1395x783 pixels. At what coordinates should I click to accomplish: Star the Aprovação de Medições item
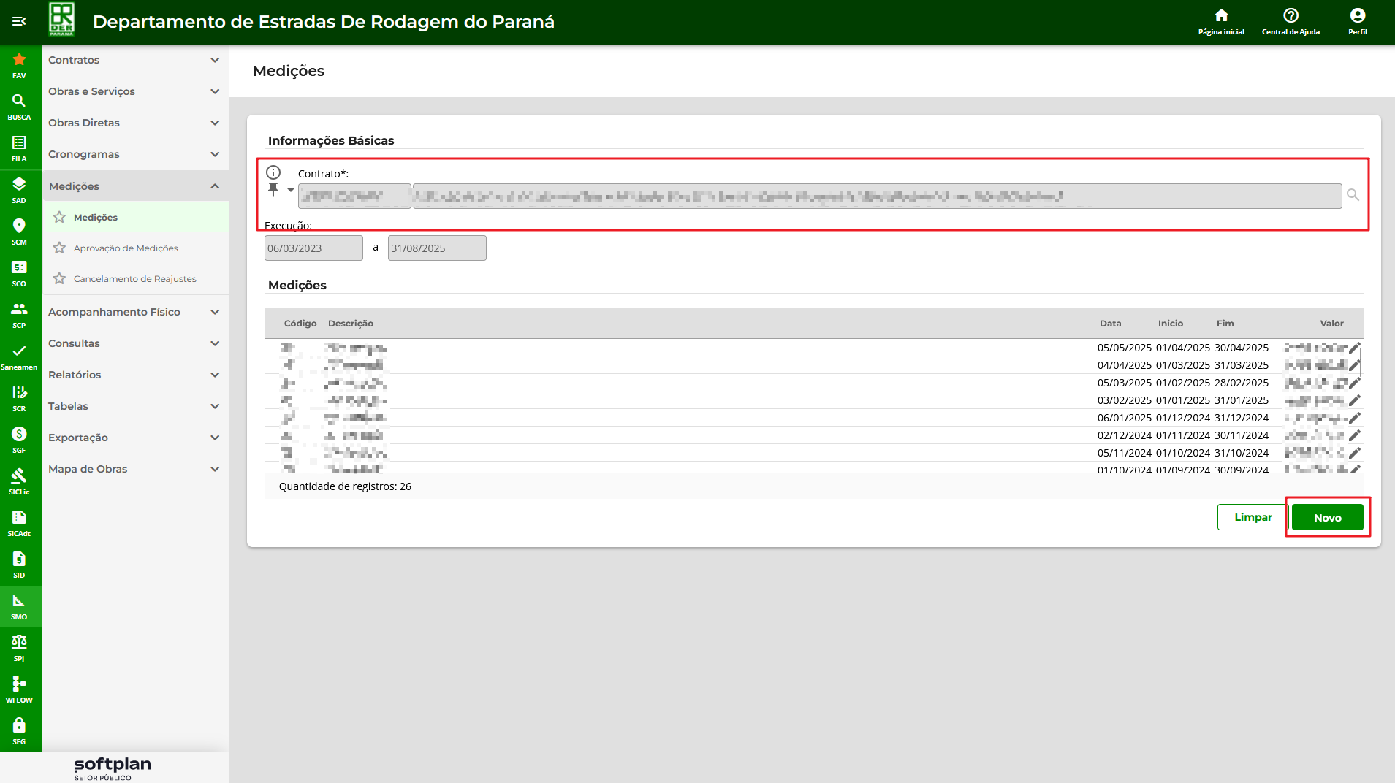tap(60, 248)
